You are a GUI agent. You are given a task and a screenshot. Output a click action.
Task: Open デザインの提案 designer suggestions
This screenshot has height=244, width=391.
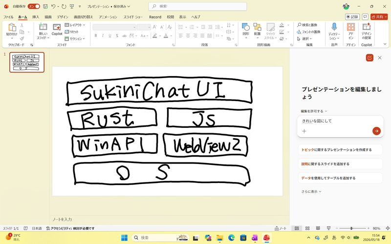tap(366, 27)
